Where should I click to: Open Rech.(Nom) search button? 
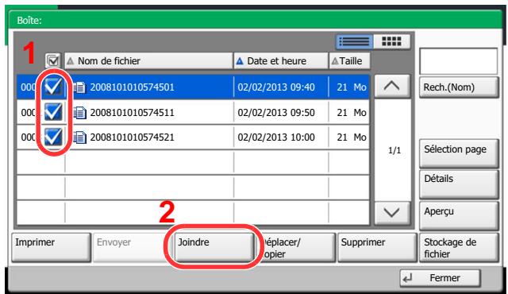click(x=459, y=87)
